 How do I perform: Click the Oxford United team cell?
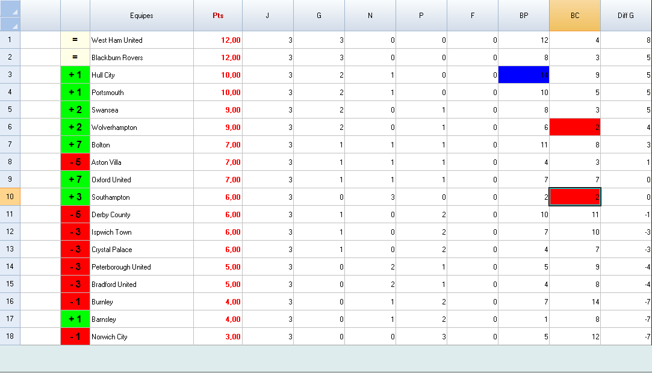coord(141,179)
